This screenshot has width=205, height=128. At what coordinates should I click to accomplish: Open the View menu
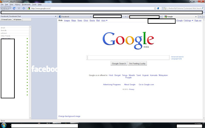pyautogui.click(x=12, y=4)
